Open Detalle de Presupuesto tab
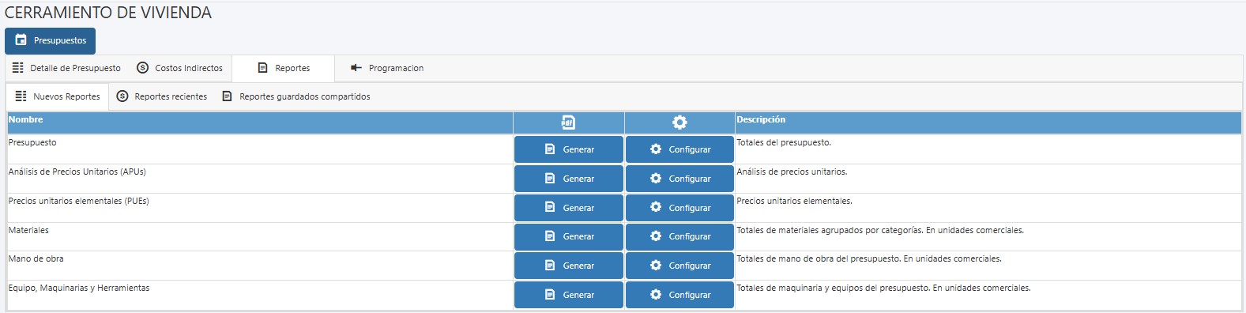 click(67, 68)
